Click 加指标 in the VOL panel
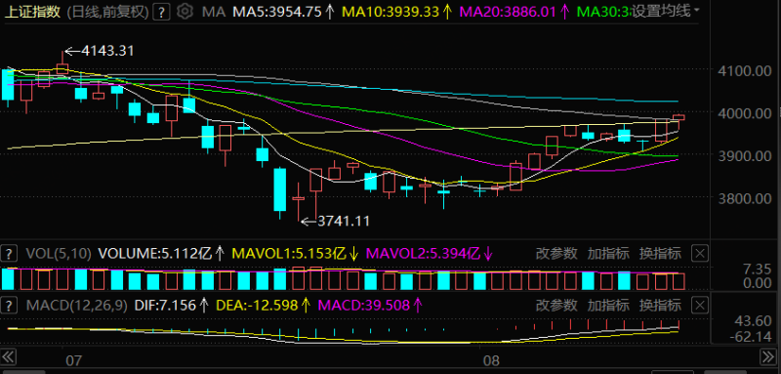Screen dimensions: 781x374 (x=608, y=254)
